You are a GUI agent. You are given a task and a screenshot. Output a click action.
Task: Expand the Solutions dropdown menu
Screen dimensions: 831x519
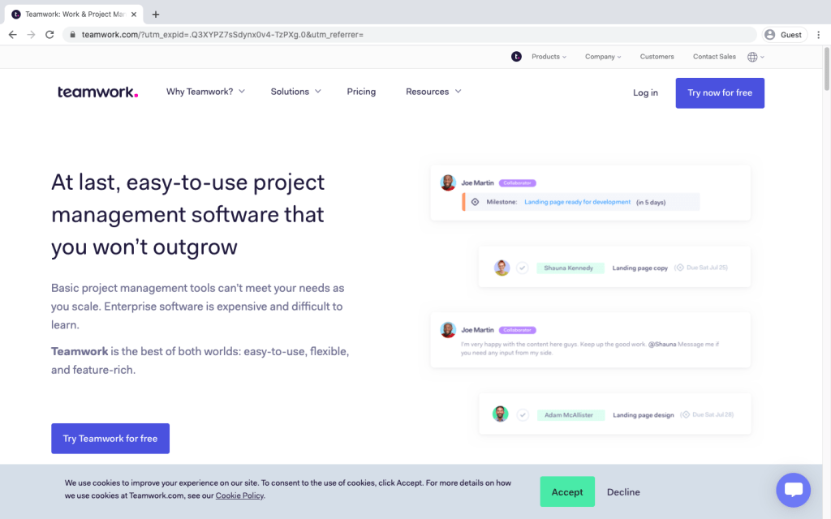(295, 92)
